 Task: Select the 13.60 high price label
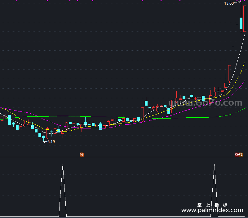(229, 3)
